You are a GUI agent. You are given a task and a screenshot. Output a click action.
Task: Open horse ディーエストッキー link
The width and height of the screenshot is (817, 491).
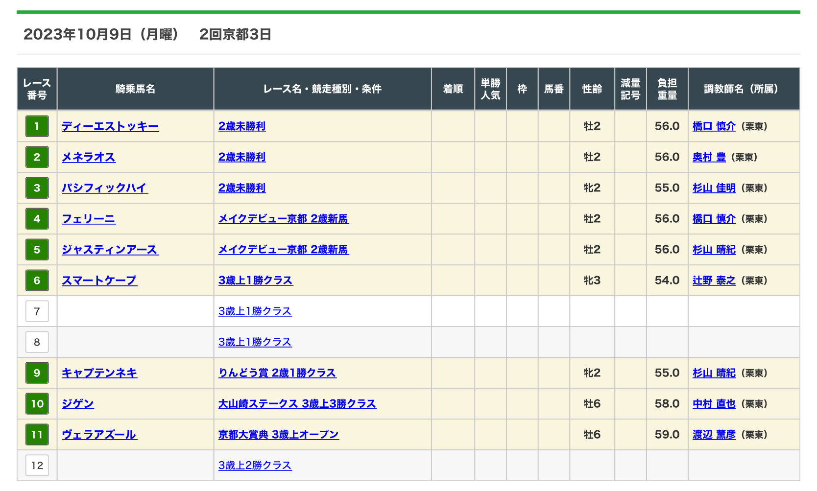coord(110,126)
